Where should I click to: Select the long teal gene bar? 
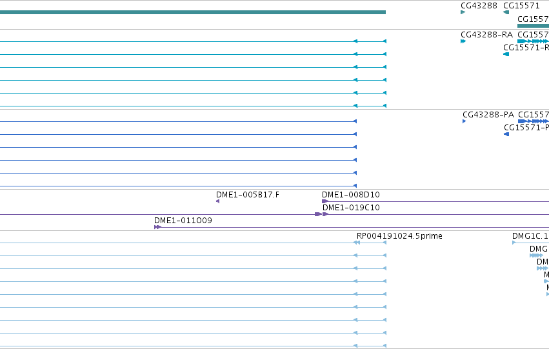tap(193, 12)
